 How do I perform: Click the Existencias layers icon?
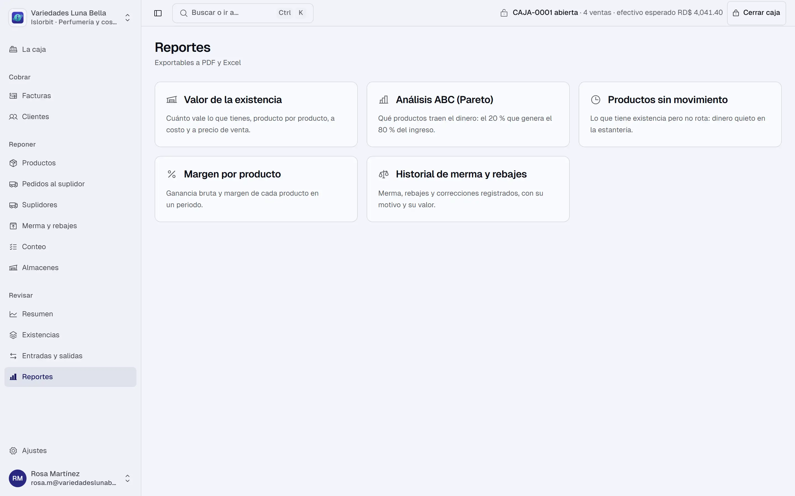coord(13,335)
